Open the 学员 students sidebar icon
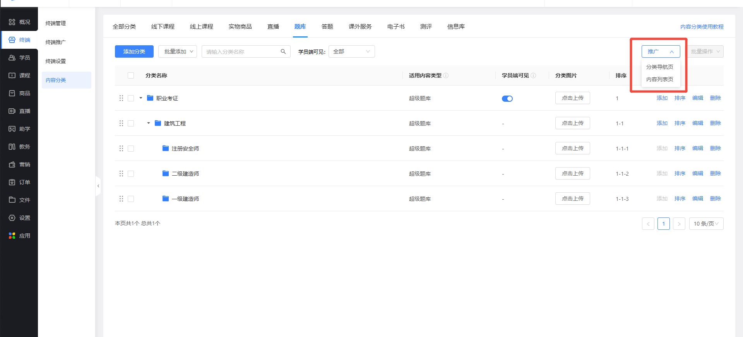Image resolution: width=743 pixels, height=337 pixels. click(12, 58)
